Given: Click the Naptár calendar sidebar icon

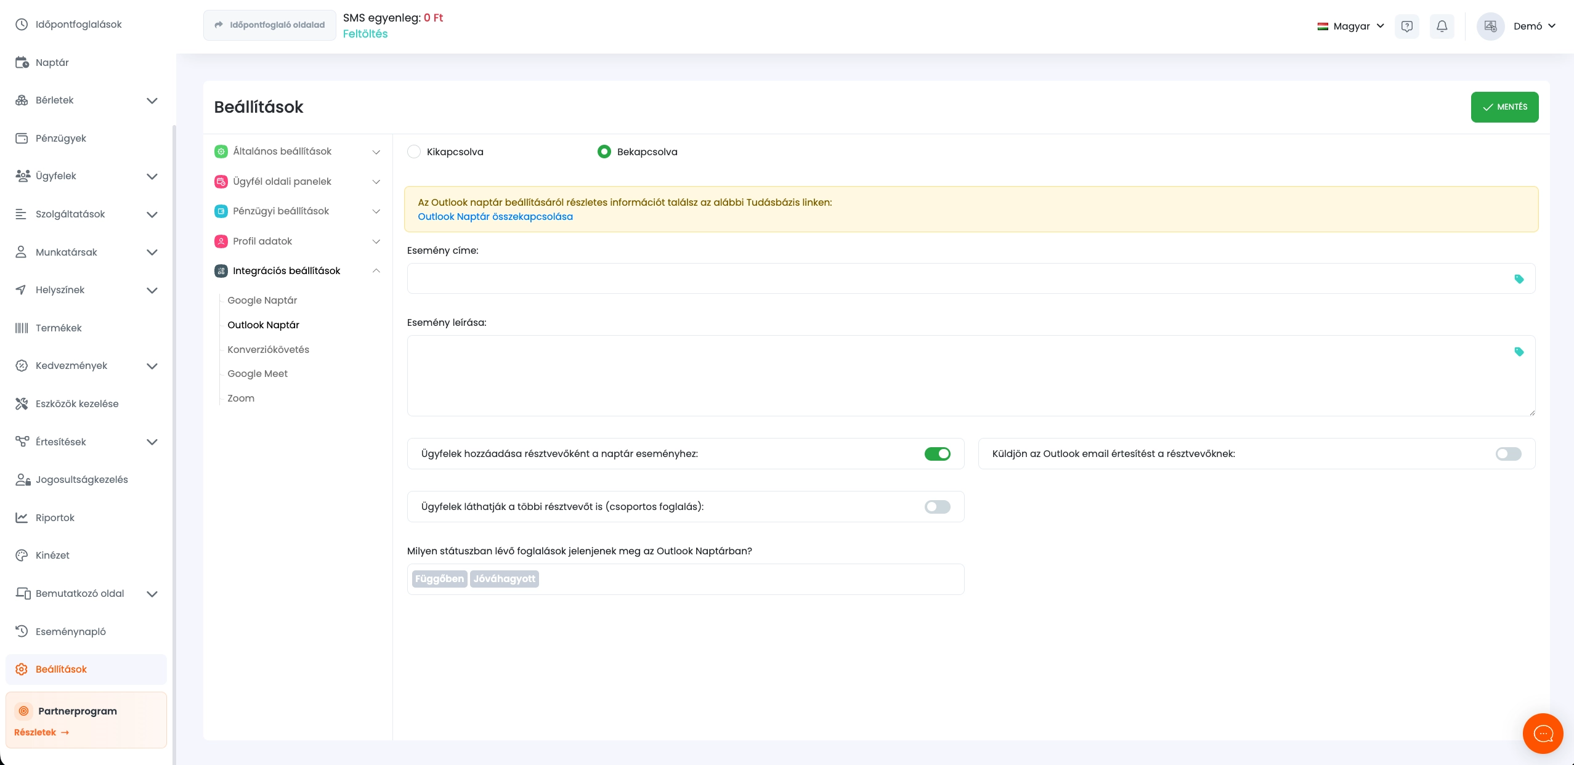Looking at the screenshot, I should [x=22, y=62].
